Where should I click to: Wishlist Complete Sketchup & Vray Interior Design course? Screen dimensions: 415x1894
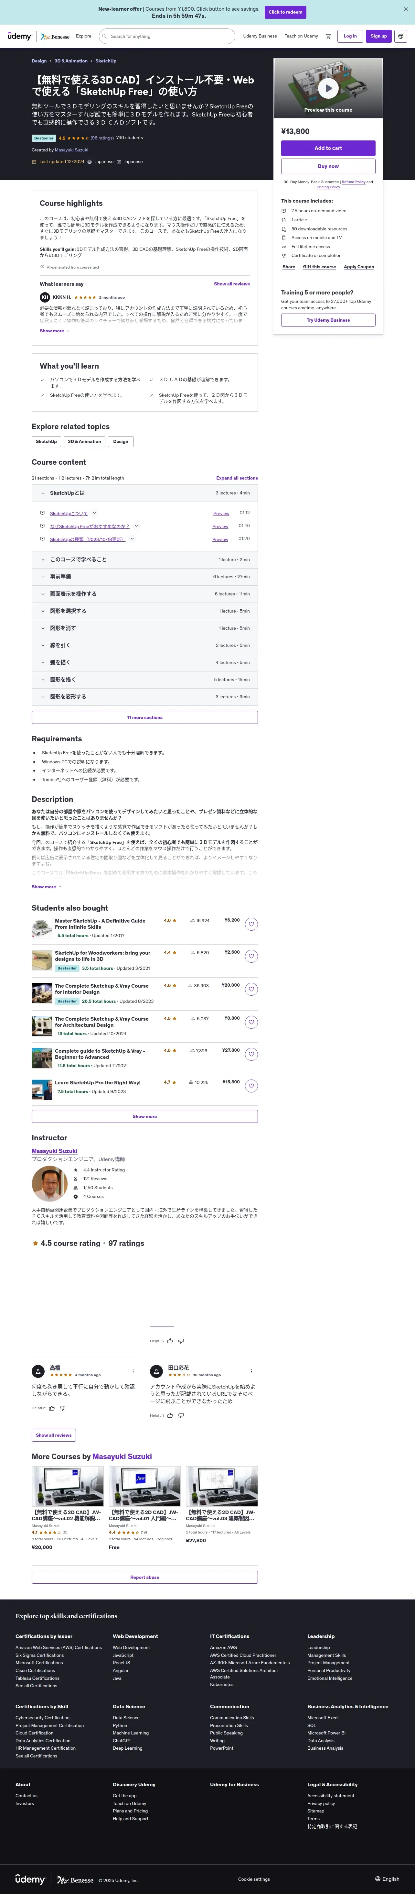(x=251, y=990)
